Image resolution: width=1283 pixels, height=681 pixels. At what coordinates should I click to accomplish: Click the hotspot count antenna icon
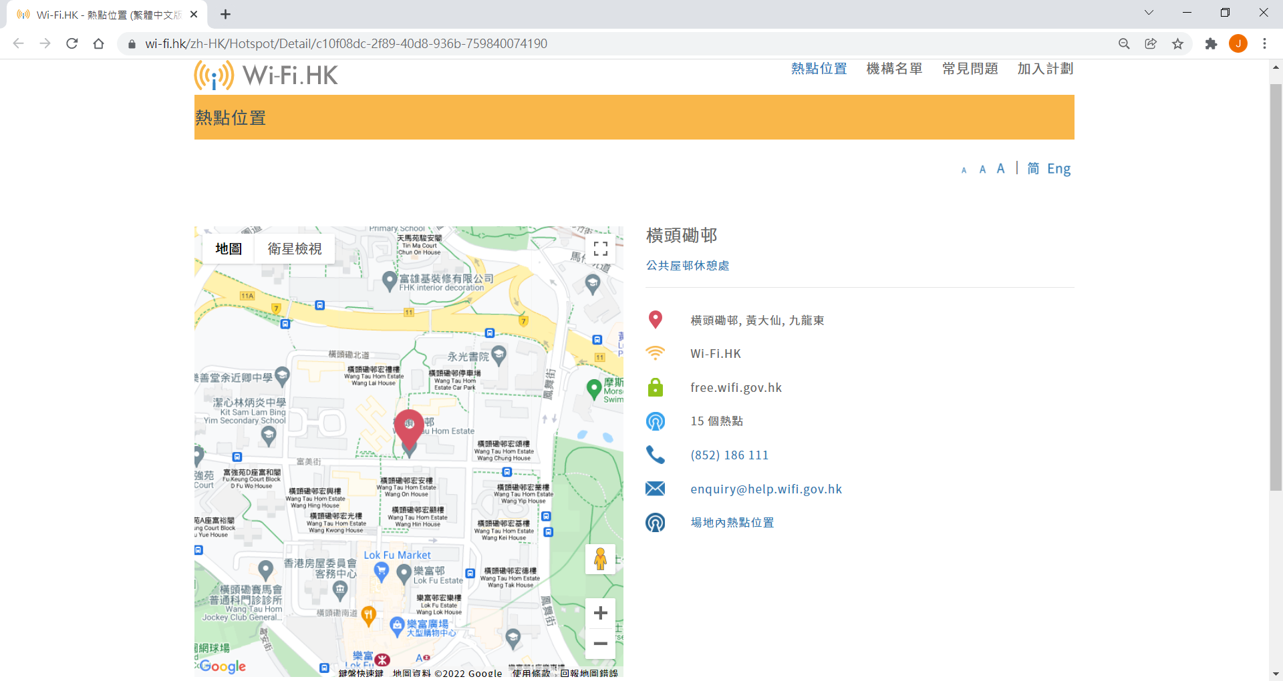pyautogui.click(x=656, y=421)
